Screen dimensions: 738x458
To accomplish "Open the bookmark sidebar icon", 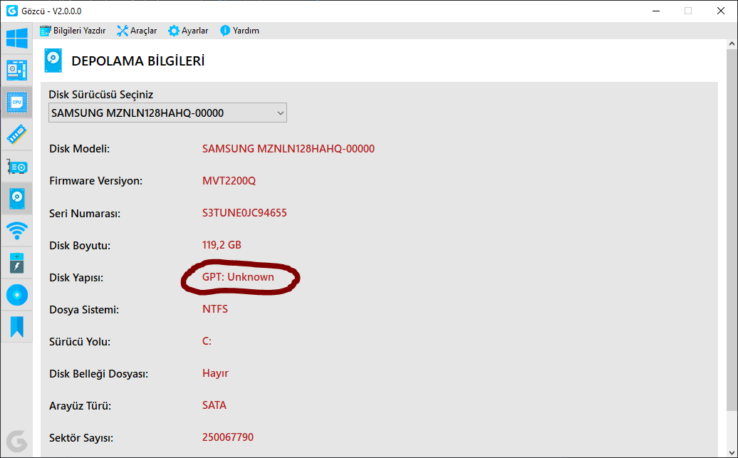I will [x=17, y=327].
